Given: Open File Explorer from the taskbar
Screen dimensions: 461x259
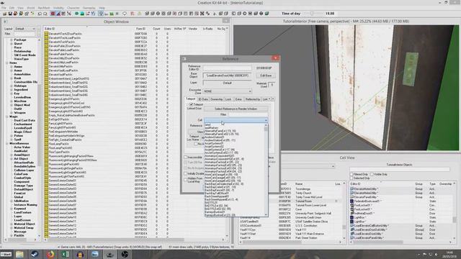Looking at the screenshot, I should [x=19, y=254].
